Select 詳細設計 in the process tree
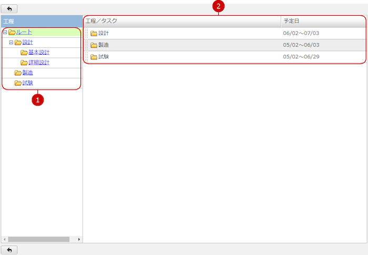Viewport: 368px width, 255px height. [39, 63]
